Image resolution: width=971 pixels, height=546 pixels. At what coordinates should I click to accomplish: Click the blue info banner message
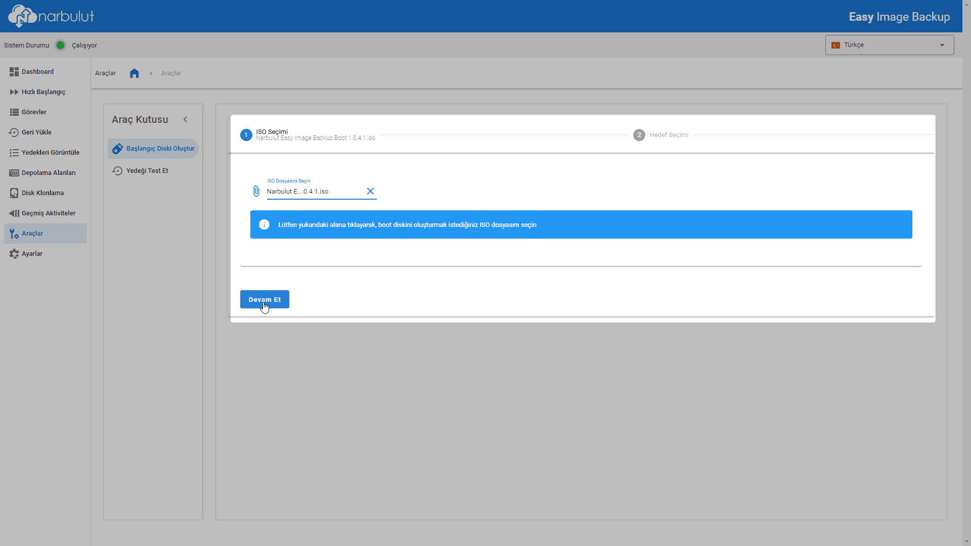[x=407, y=225]
